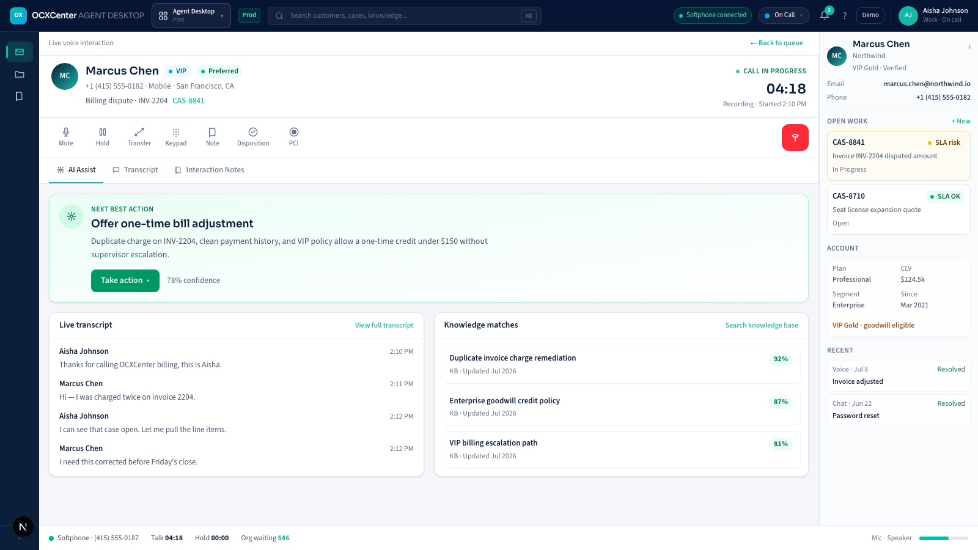Screen dimensions: 978x550
Task: Click the marcus.chen@northwind.io email
Action: [927, 84]
